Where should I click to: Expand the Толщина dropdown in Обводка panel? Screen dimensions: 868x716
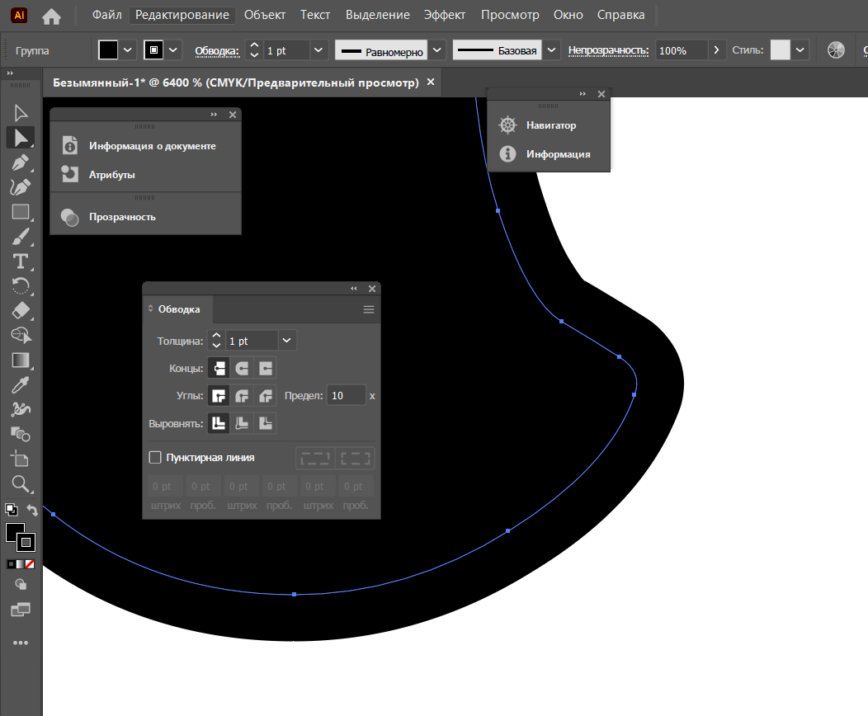point(286,341)
